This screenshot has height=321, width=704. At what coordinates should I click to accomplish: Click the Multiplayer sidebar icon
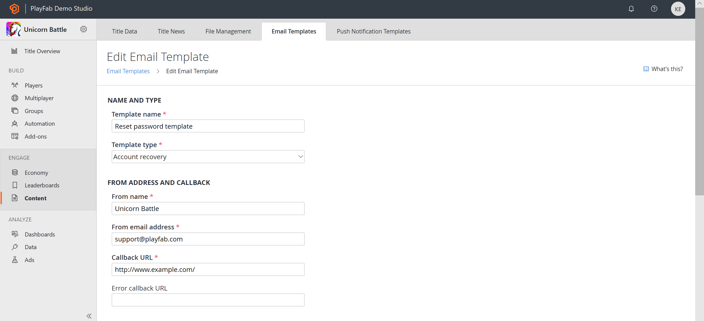tap(15, 98)
